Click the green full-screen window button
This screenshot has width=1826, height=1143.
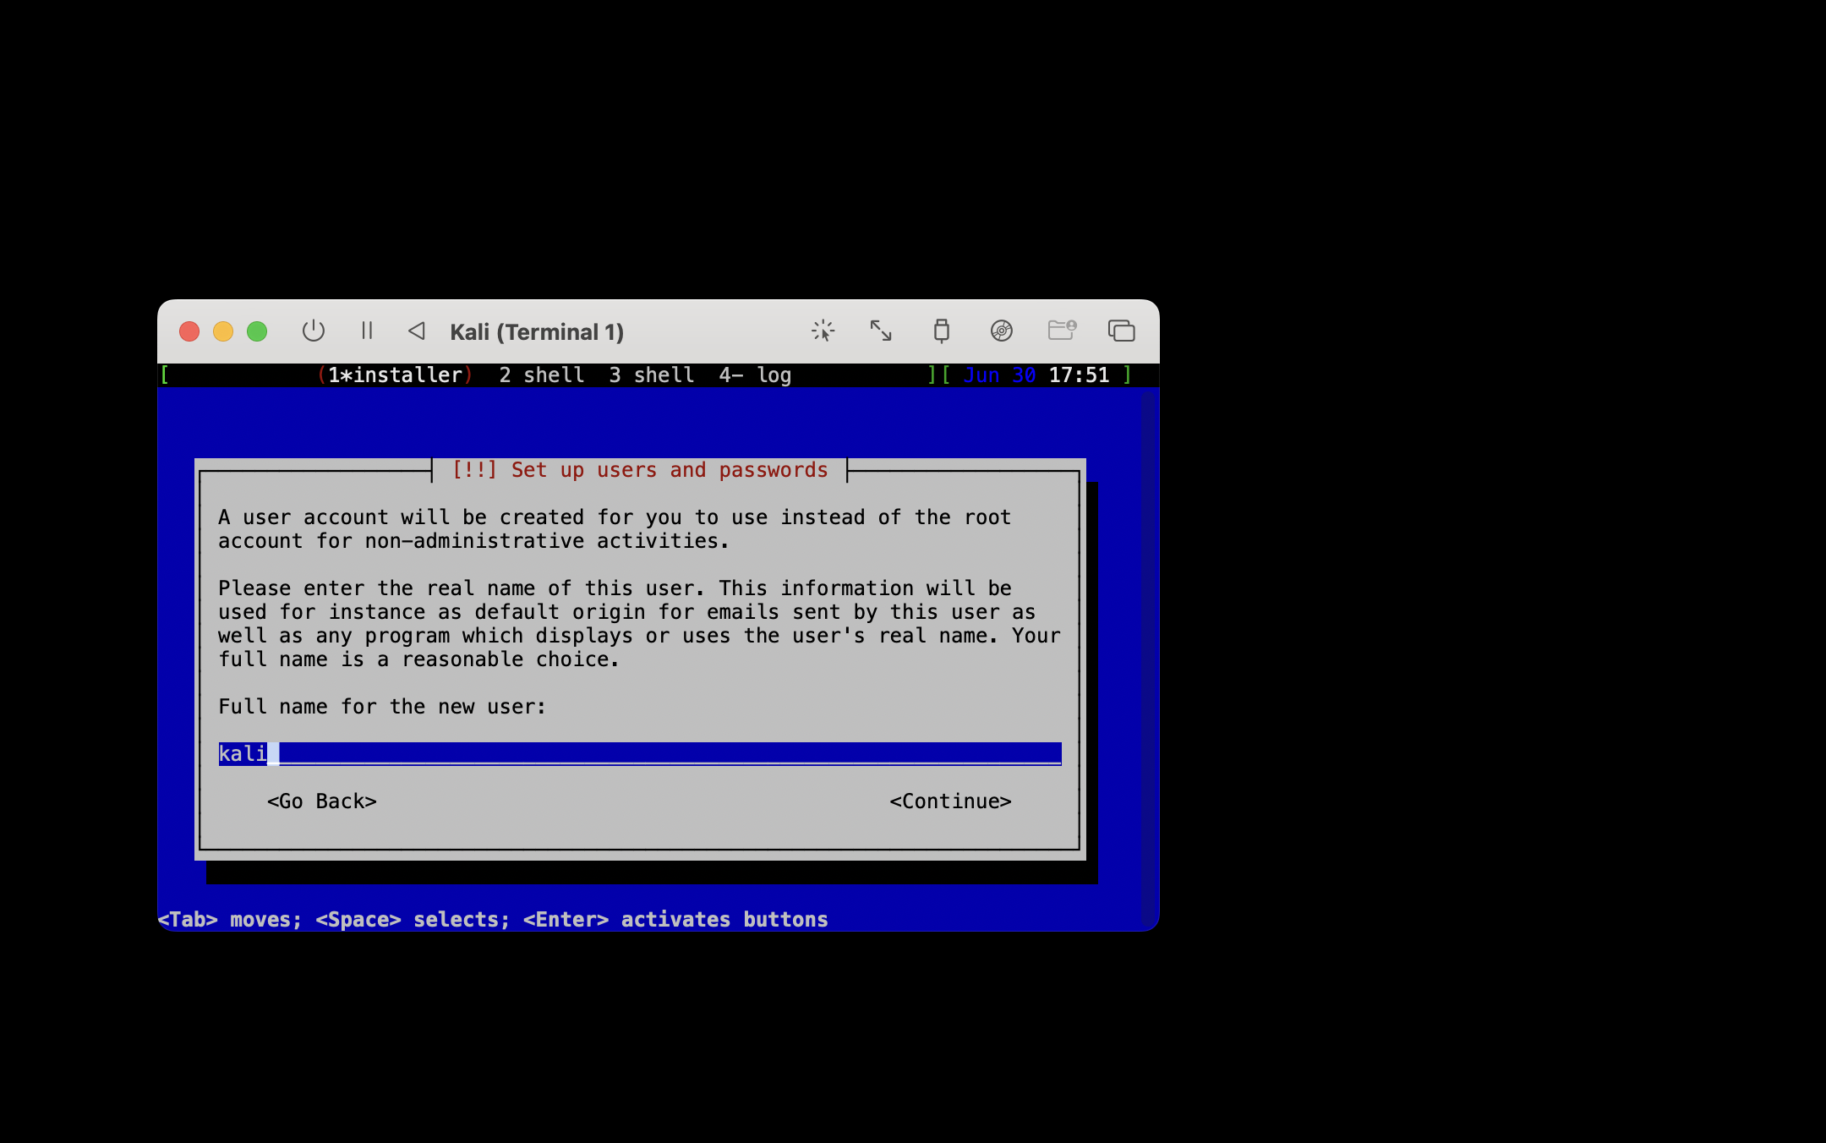pyautogui.click(x=257, y=331)
